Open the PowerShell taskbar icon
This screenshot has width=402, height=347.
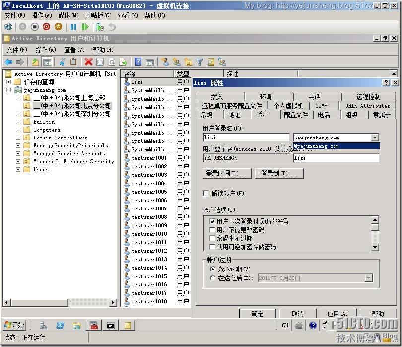tap(60, 325)
